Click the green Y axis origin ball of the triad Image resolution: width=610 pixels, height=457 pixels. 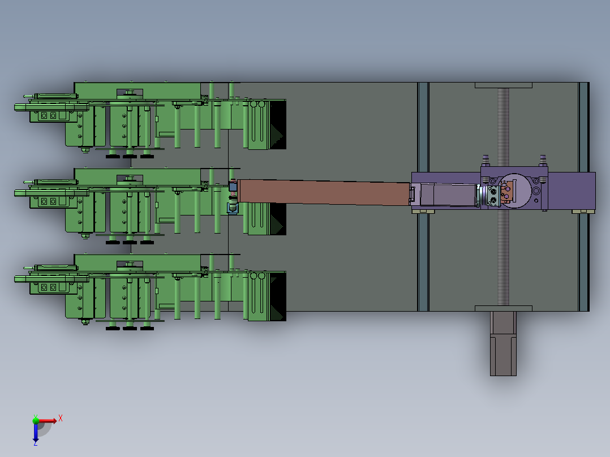[36, 420]
